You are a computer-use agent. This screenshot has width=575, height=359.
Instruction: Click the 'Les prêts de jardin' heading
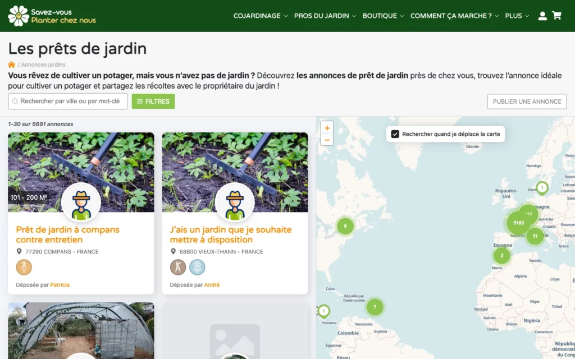coord(77,49)
